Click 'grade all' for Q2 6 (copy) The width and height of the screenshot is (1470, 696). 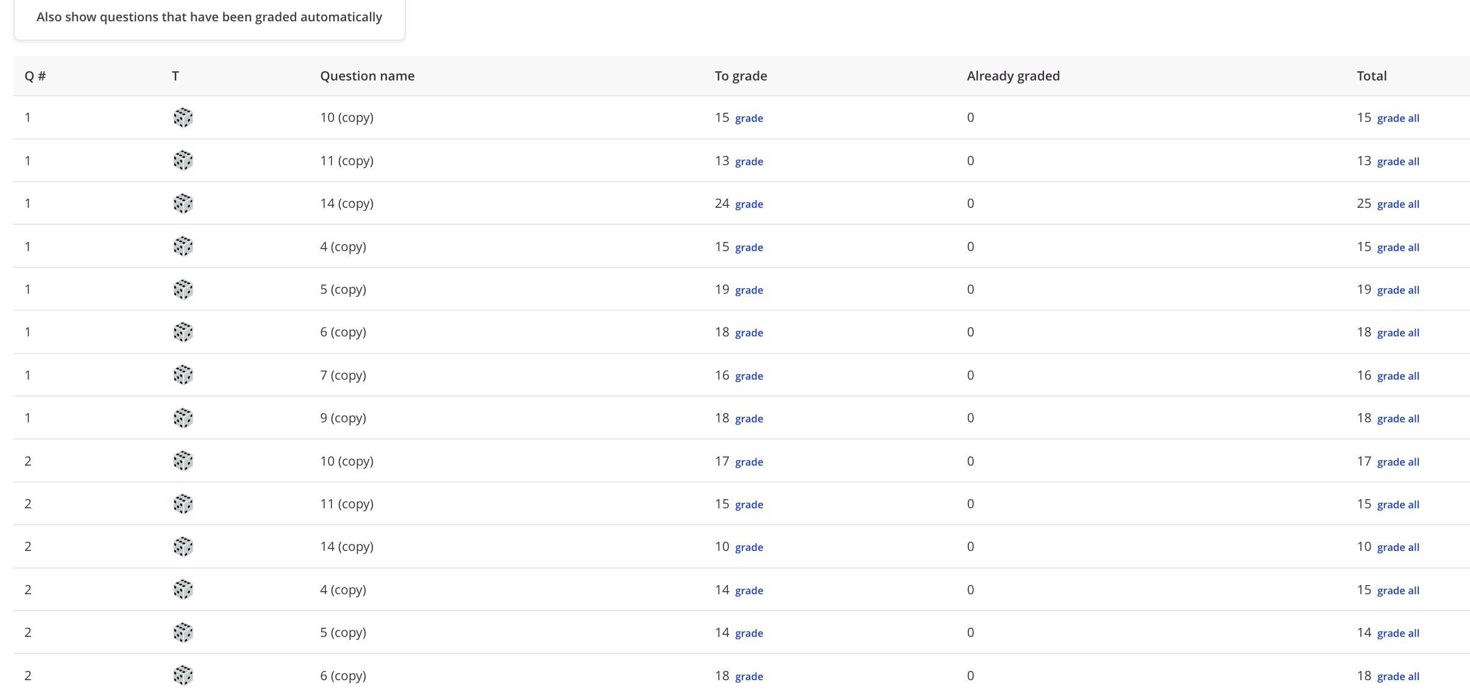tap(1398, 676)
